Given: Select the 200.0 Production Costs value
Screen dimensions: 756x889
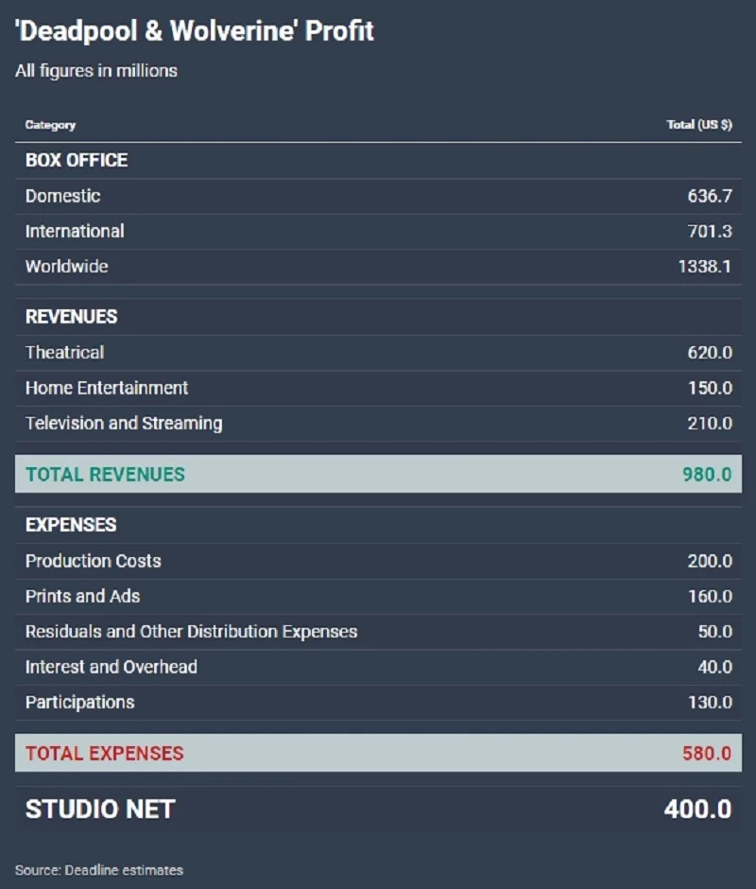Looking at the screenshot, I should click(x=710, y=561).
